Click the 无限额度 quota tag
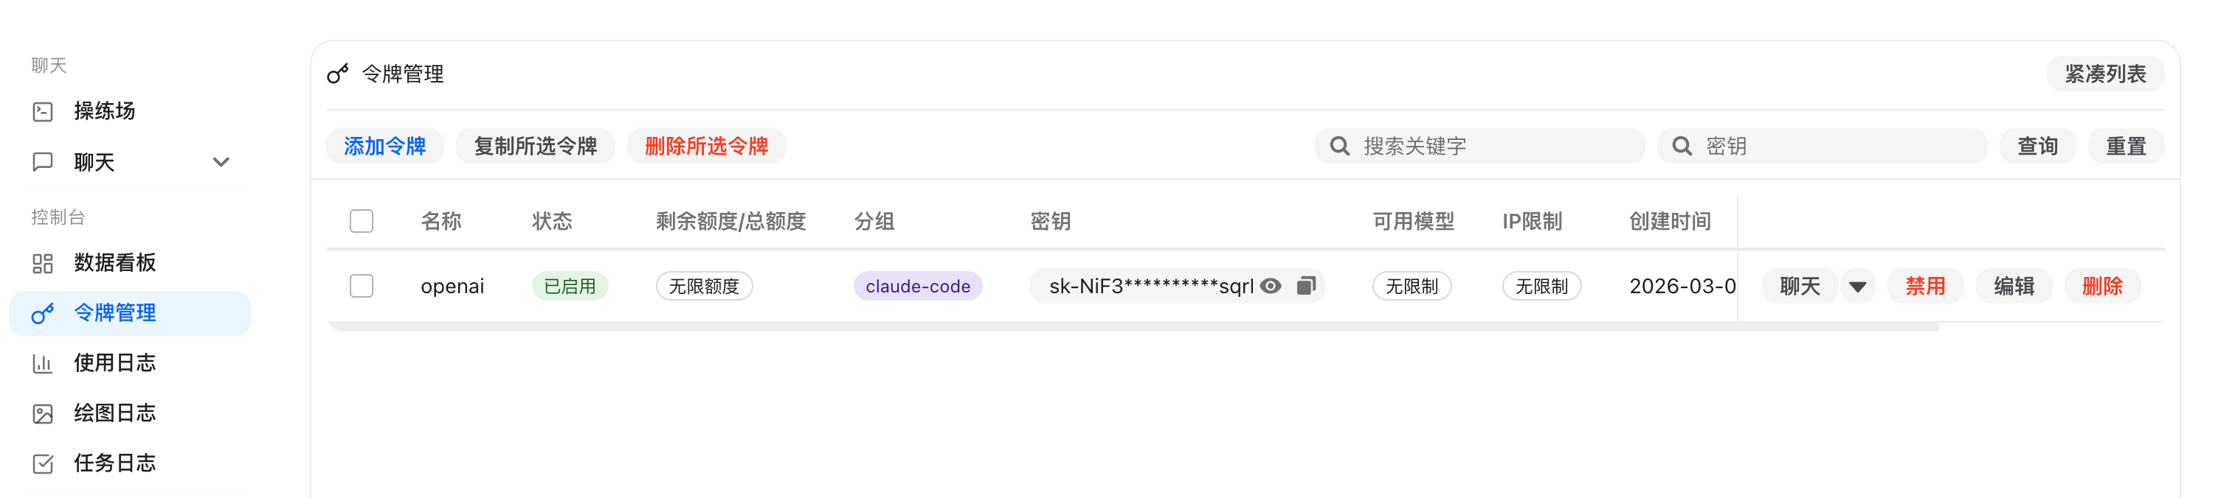Viewport: 2218px width, 498px height. pyautogui.click(x=705, y=287)
